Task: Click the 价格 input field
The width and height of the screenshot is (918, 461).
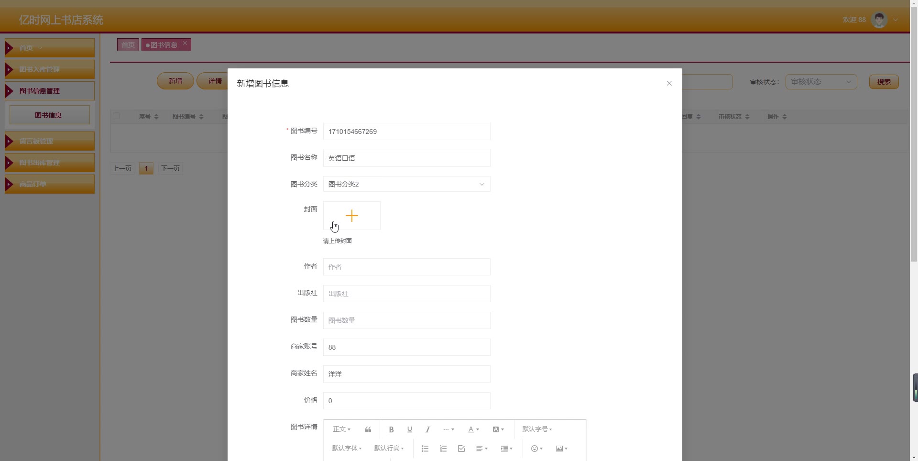Action: click(x=407, y=401)
